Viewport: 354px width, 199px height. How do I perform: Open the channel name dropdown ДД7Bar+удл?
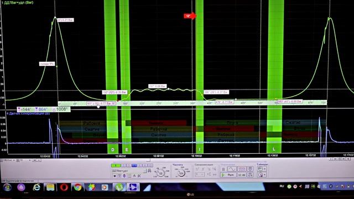[x=129, y=171]
